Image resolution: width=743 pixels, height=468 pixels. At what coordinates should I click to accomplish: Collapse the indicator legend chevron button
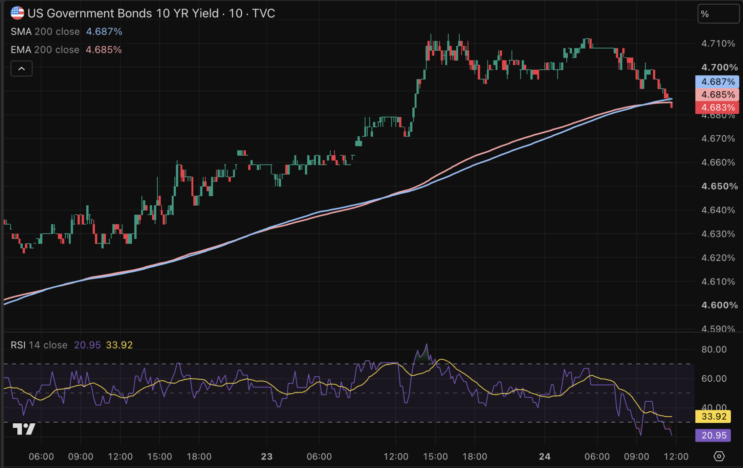[22, 69]
